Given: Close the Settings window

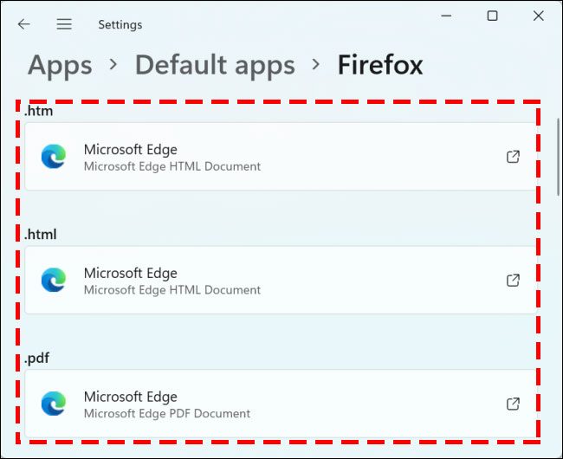Looking at the screenshot, I should click(537, 16).
